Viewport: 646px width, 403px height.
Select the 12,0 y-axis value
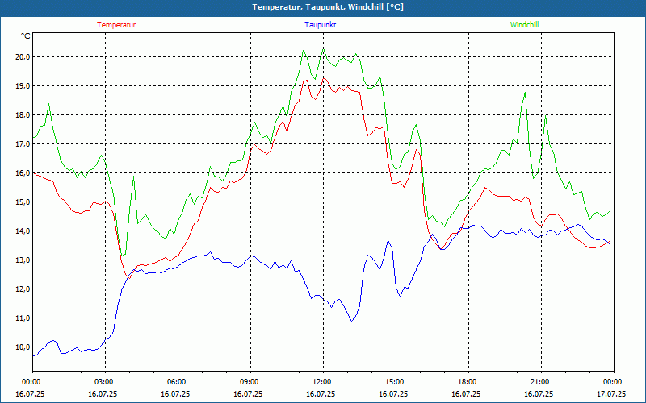(23, 289)
